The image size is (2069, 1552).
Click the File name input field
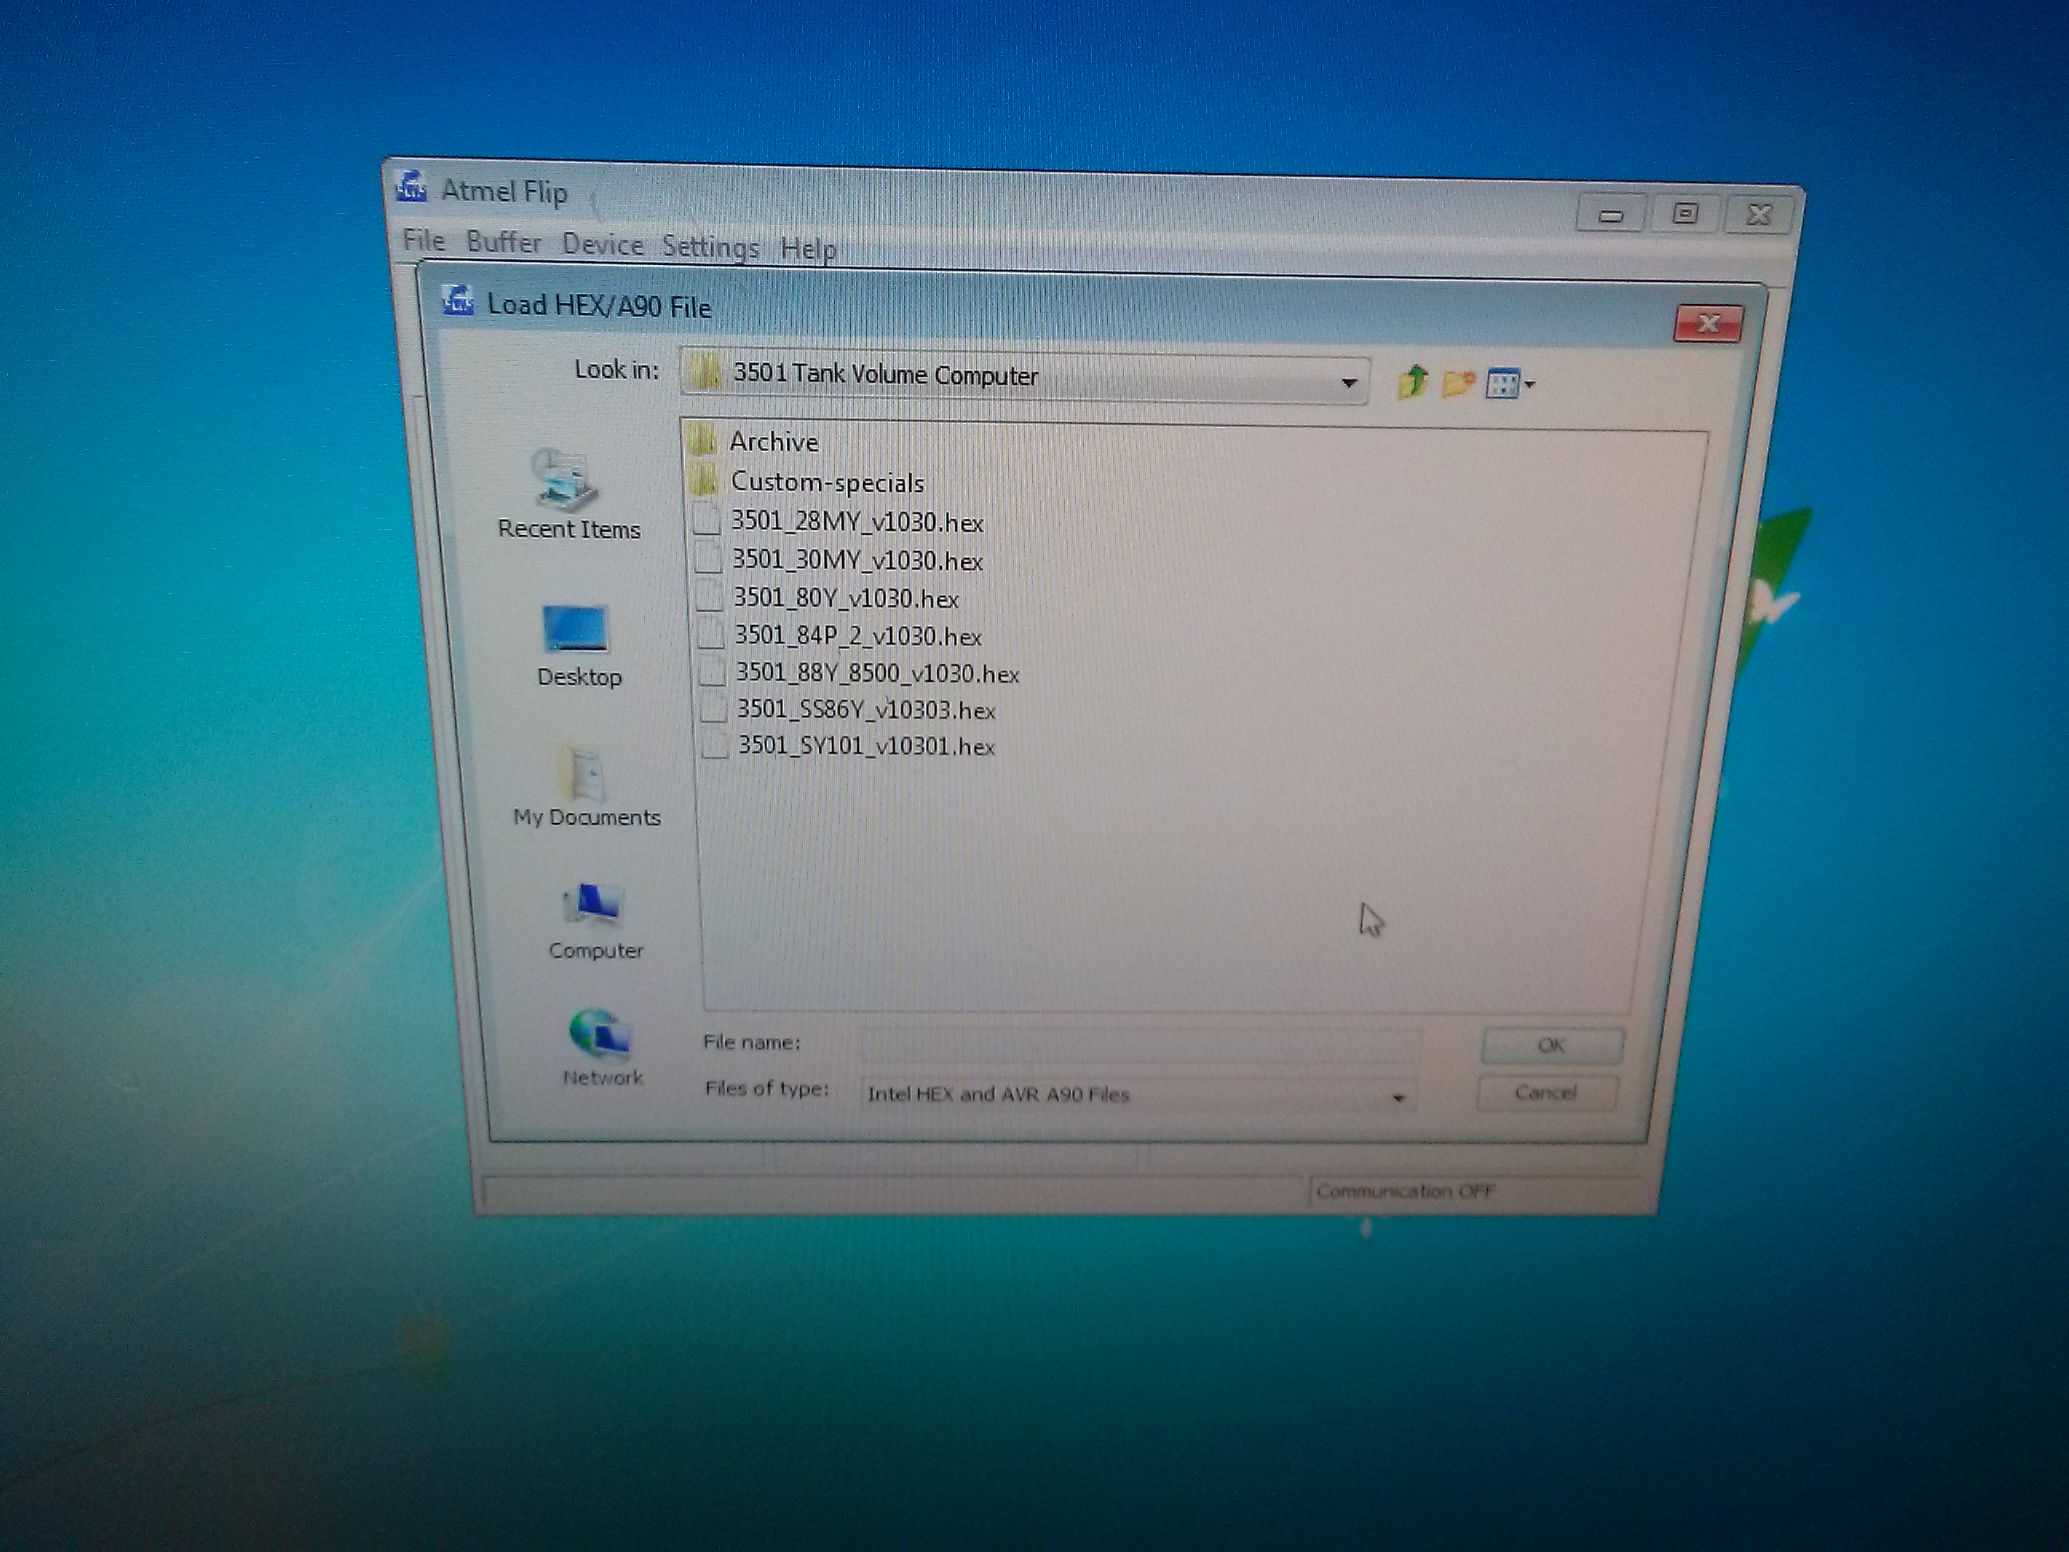pos(1140,1044)
